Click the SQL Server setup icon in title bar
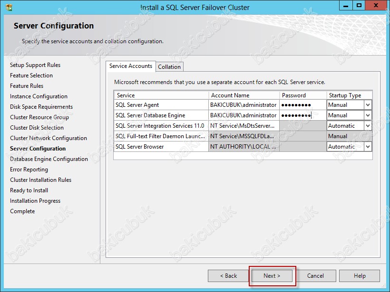 pos(9,8)
